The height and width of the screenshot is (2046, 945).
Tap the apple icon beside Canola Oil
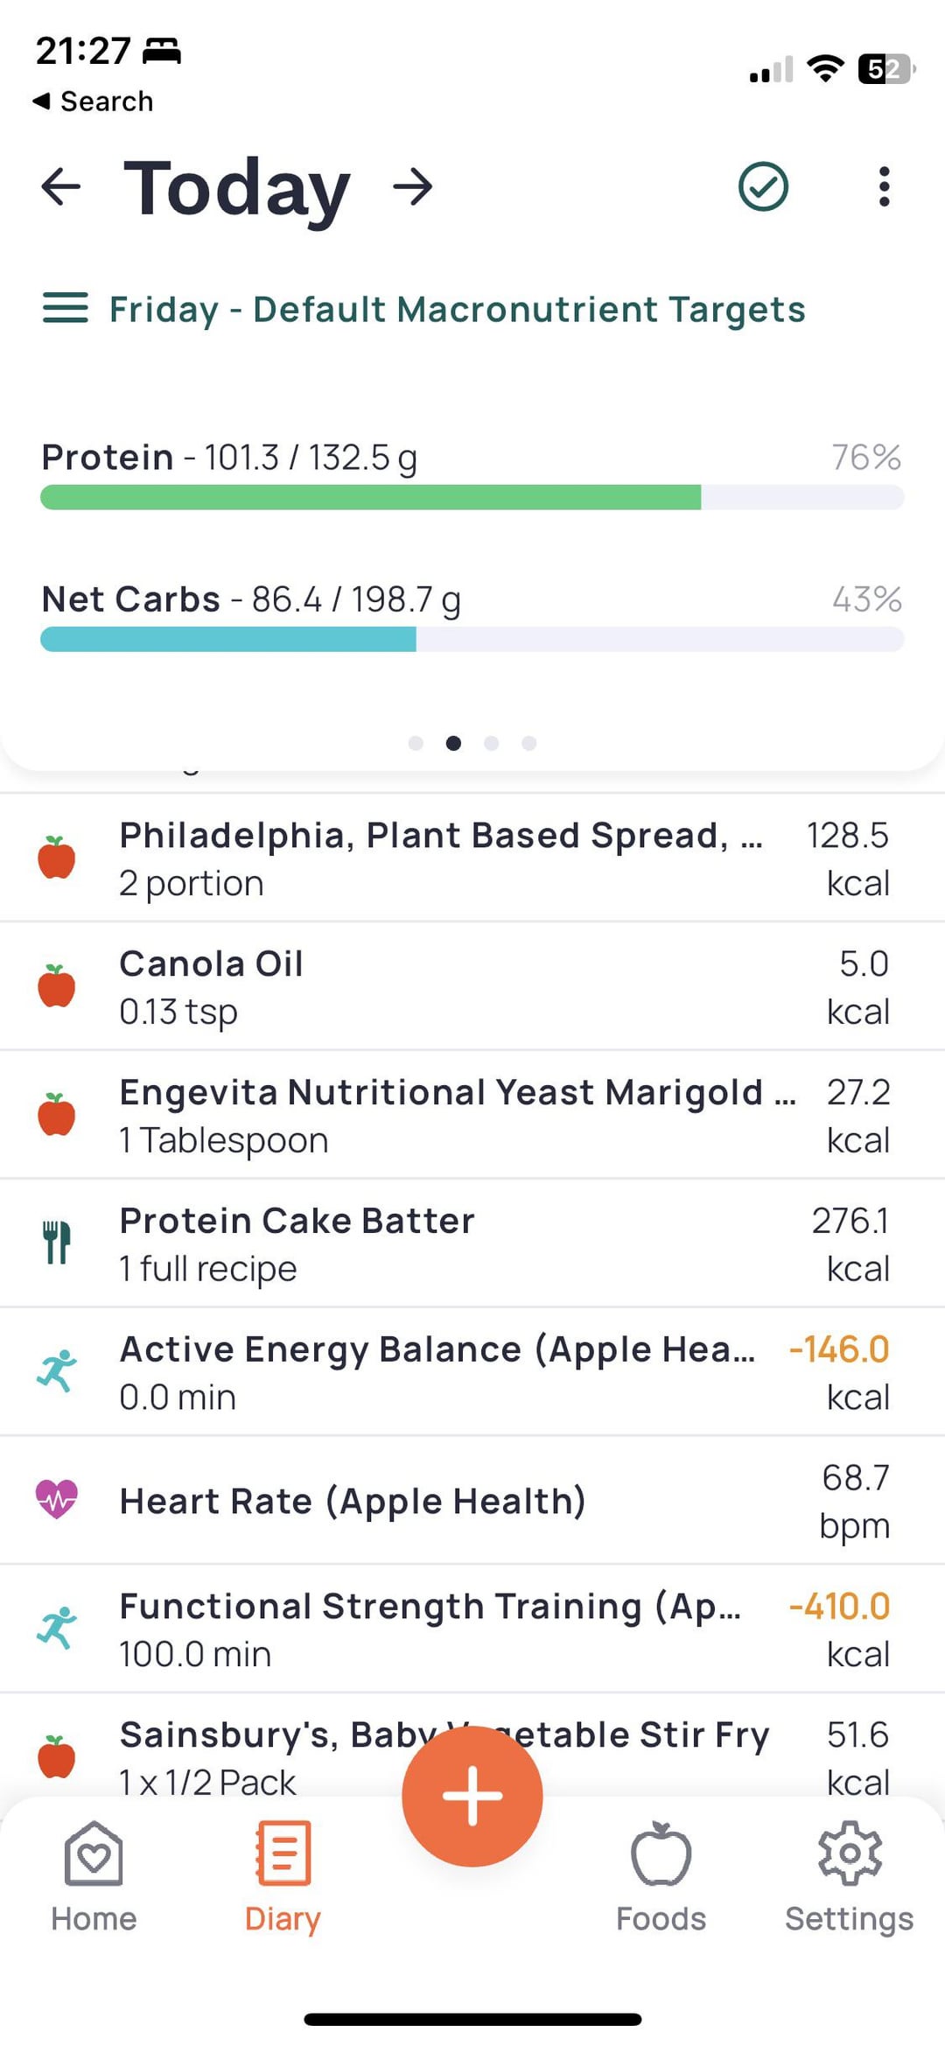coord(57,986)
